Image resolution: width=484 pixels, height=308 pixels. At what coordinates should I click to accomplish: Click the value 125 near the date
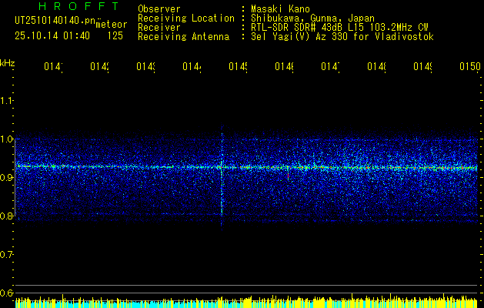pos(115,36)
